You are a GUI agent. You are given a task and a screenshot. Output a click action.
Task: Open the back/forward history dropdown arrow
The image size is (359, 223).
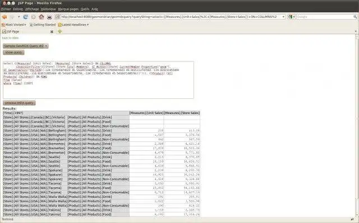point(19,17)
